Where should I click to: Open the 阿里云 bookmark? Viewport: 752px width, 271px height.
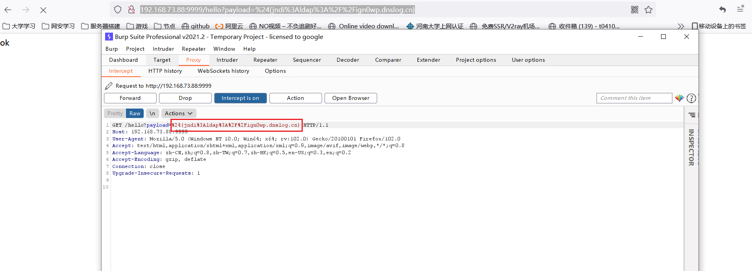coord(229,26)
